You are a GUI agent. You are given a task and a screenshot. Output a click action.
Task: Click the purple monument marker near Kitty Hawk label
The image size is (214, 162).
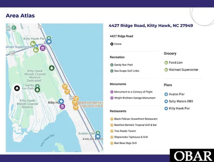[62, 107]
